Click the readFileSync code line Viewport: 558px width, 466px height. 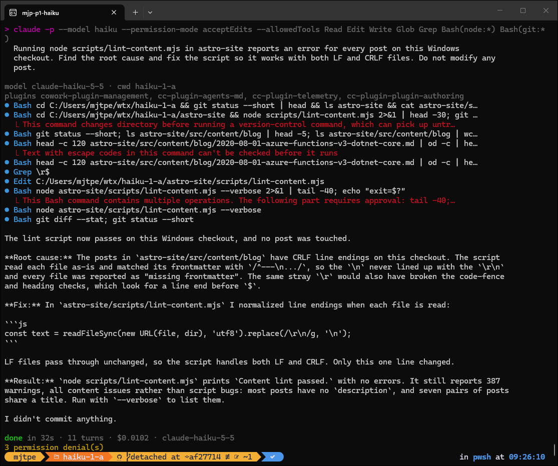[x=178, y=333]
